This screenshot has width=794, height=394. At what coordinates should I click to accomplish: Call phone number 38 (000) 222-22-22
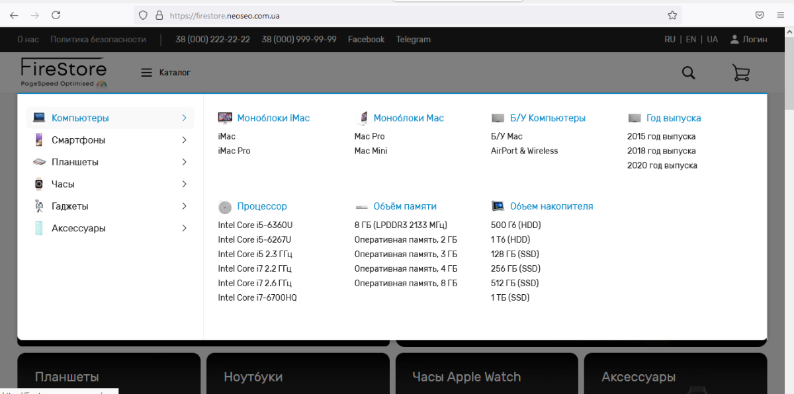click(212, 40)
